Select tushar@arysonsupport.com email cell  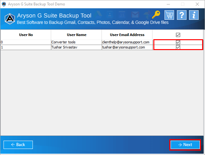pos(127,47)
